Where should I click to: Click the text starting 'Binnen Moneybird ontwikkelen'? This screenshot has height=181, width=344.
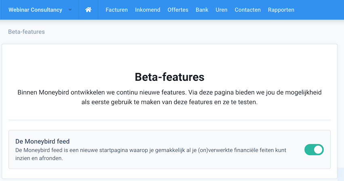pyautogui.click(x=169, y=97)
